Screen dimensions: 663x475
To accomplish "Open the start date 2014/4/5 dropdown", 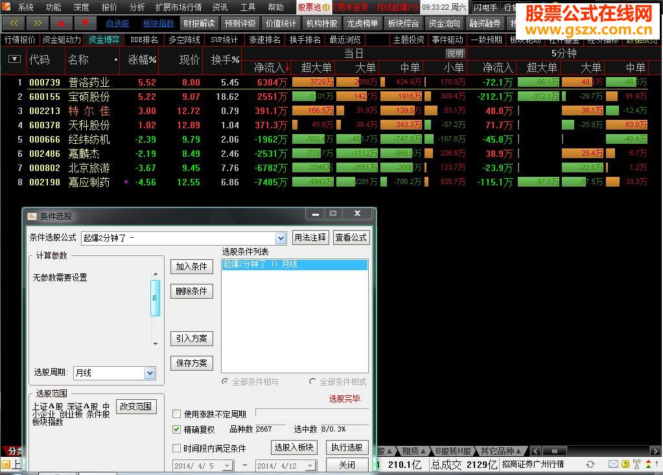I will coord(227,466).
